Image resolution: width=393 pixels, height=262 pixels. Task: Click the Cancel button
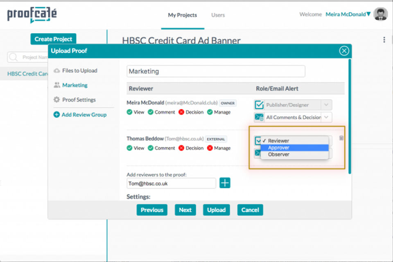tap(250, 210)
